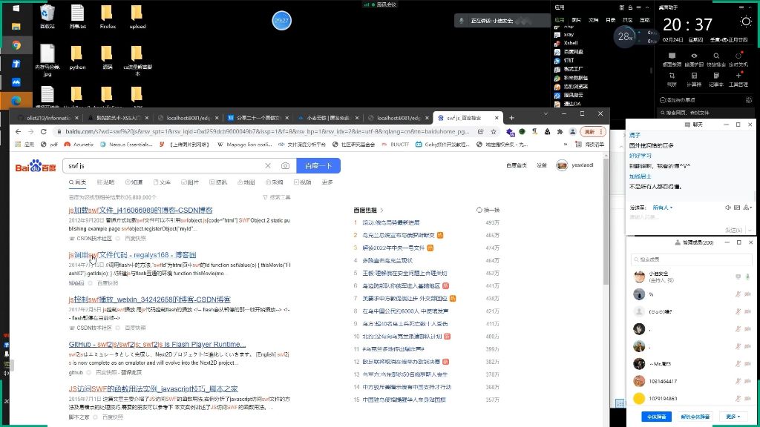Select the Firefox folder on desktop
The image size is (760, 427).
tap(108, 17)
